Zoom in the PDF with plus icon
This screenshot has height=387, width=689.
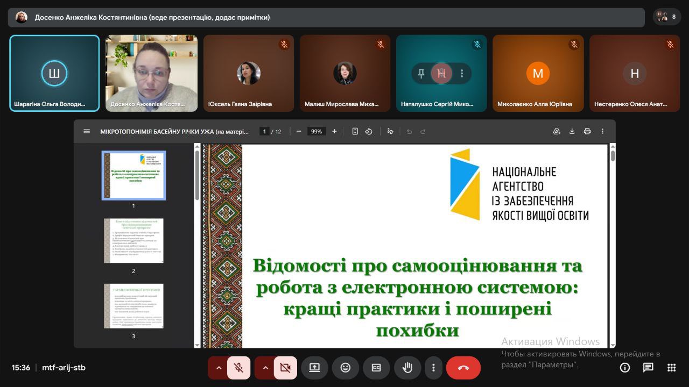(x=334, y=131)
